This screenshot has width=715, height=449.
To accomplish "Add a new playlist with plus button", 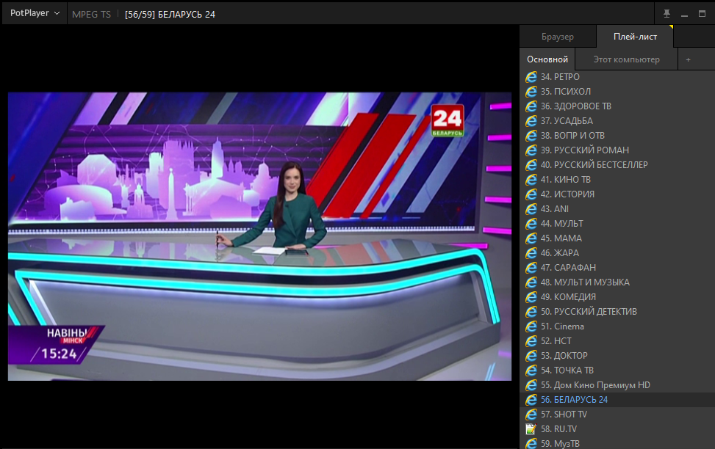I will click(x=688, y=59).
